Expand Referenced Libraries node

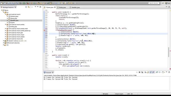[3, 43]
